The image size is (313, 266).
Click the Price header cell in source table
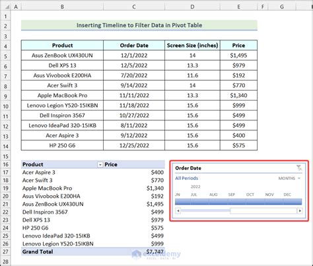click(x=238, y=46)
